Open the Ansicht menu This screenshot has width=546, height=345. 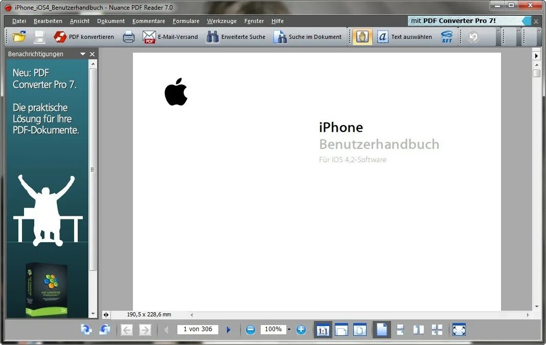pos(80,21)
